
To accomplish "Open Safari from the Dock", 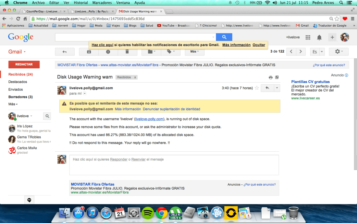I will pos(106,213).
